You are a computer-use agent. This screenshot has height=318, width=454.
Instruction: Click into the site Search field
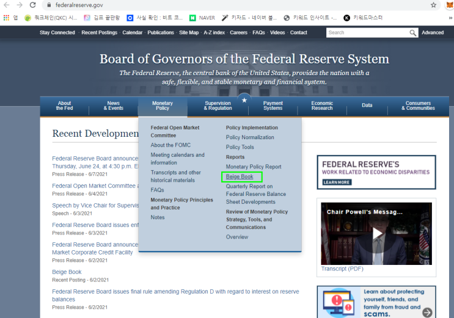pyautogui.click(x=368, y=33)
